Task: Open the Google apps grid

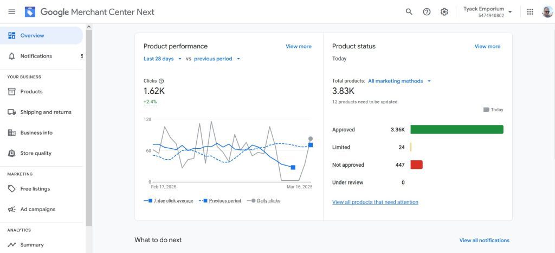Action: 530,12
